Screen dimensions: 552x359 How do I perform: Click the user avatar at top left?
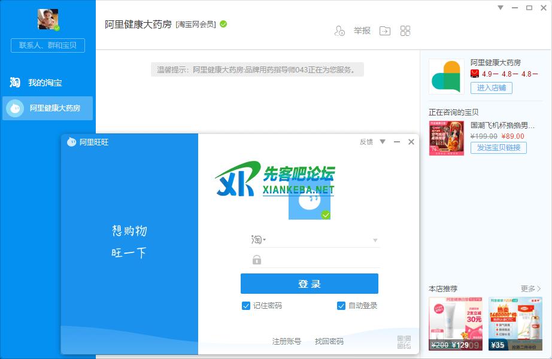pos(48,20)
